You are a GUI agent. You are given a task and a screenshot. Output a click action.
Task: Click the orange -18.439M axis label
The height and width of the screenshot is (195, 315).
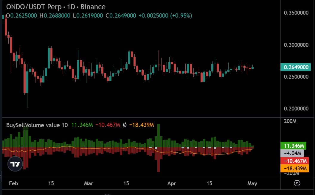click(x=295, y=169)
